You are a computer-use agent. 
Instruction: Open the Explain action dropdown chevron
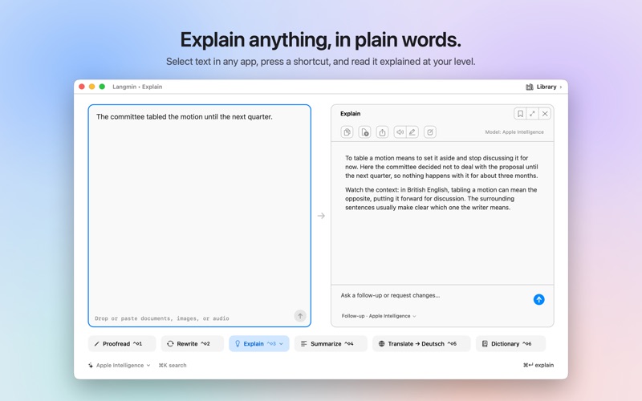click(282, 344)
